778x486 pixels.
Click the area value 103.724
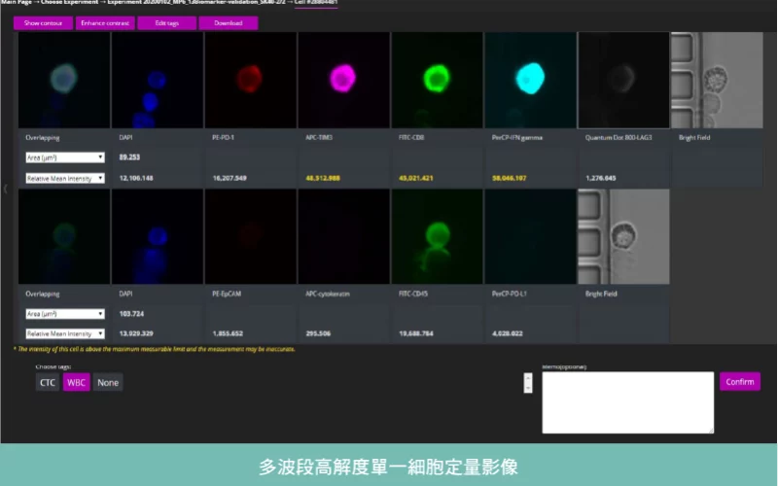tap(131, 314)
